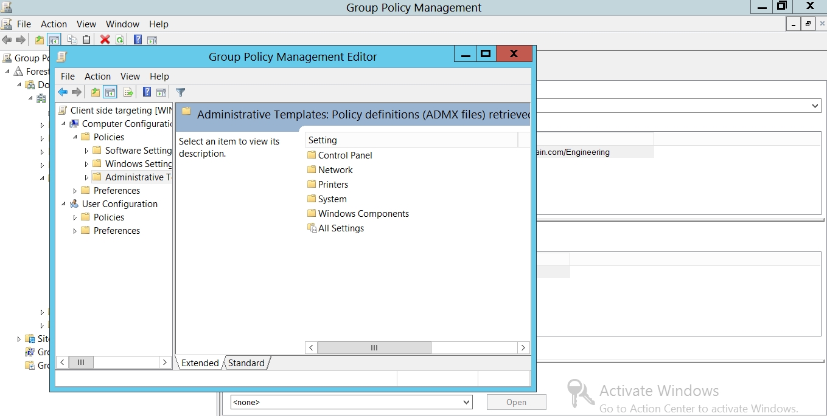
Task: Click the Export List icon in the editor toolbar
Action: tap(128, 92)
